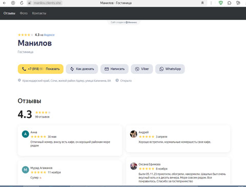Open the Yandex account icon beside back arrow
Screen dimensions: 246x187
[x=13, y=3]
